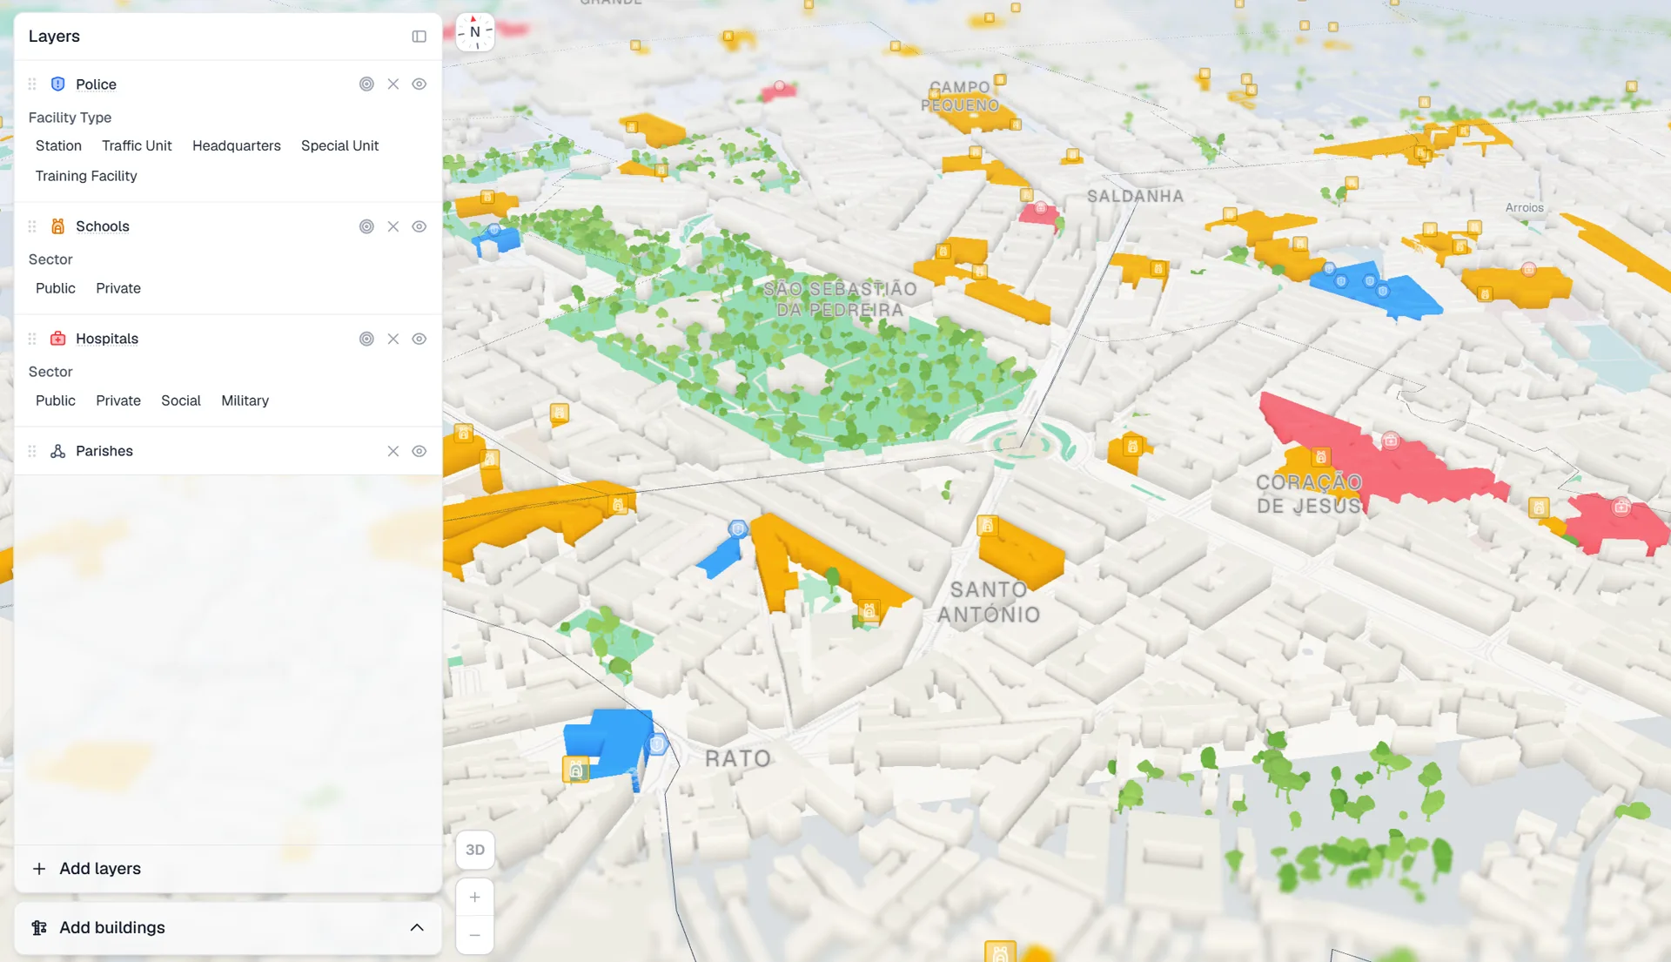Collapse the Layers sidebar panel icon

click(x=419, y=37)
